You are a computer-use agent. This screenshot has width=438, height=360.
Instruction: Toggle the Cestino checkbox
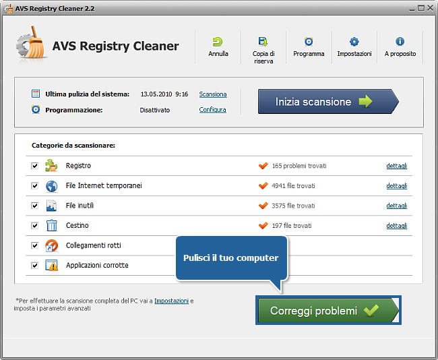[34, 226]
